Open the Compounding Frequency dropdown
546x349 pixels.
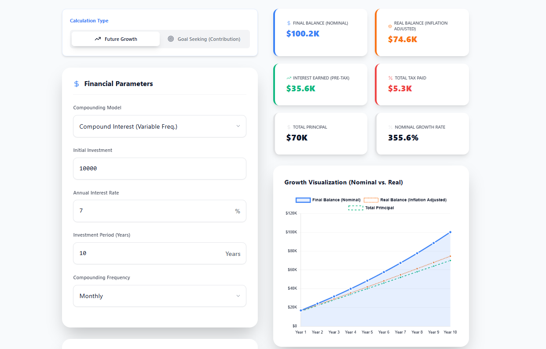coord(159,296)
